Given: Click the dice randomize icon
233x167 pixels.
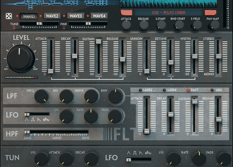Looking at the screenshot, I should point(9,16).
